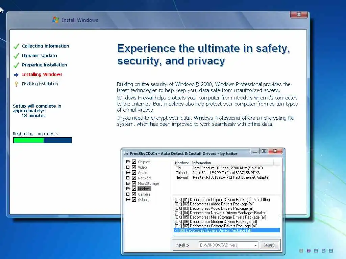Select the Audio tree label
This screenshot has height=259, width=346.
coord(143,172)
